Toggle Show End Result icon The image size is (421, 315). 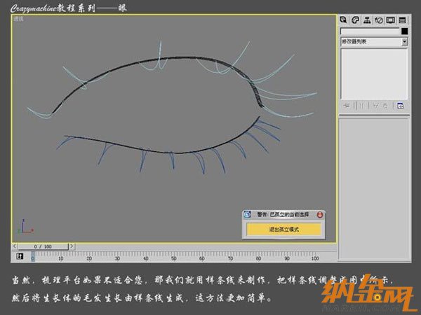click(361, 106)
